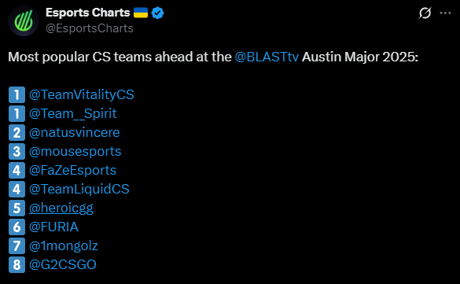Open the underlined @heroicgg mention
460x284 pixels.
tap(61, 208)
